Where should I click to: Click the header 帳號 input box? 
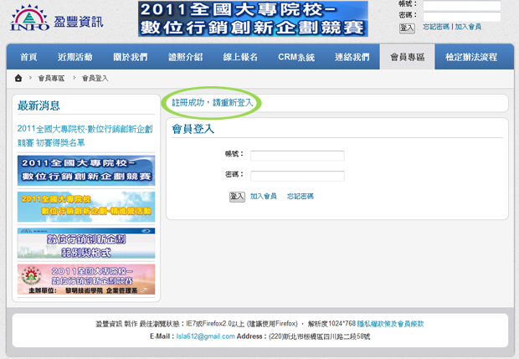[x=461, y=5]
